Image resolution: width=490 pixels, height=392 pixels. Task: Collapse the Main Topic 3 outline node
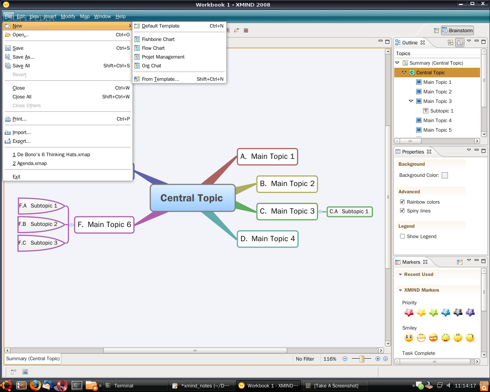pyautogui.click(x=411, y=101)
